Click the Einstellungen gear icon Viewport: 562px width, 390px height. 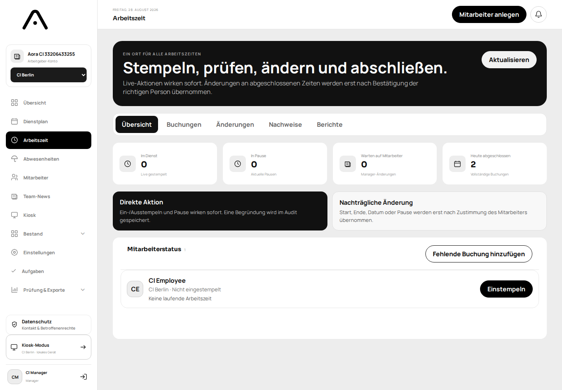click(x=14, y=252)
